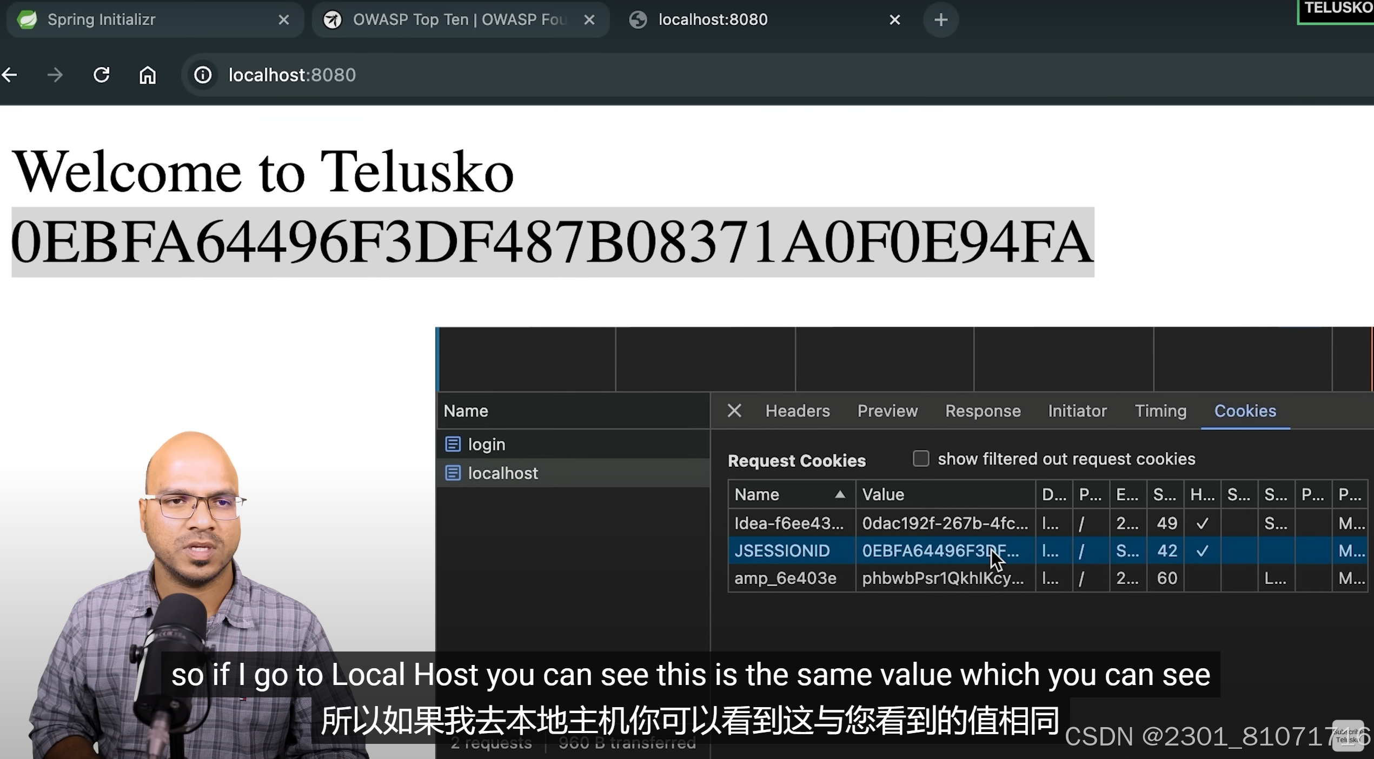Click the document icon beside the login request
Image resolution: width=1374 pixels, height=759 pixels.
pos(453,444)
